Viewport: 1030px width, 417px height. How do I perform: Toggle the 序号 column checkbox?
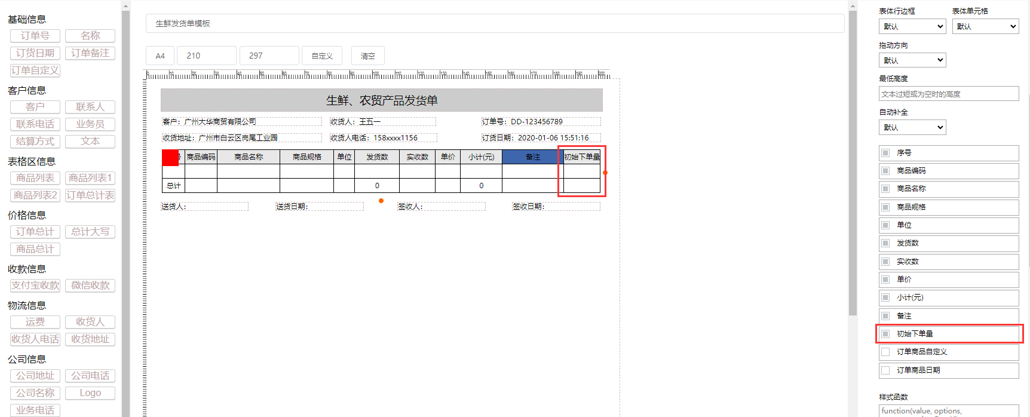click(885, 153)
